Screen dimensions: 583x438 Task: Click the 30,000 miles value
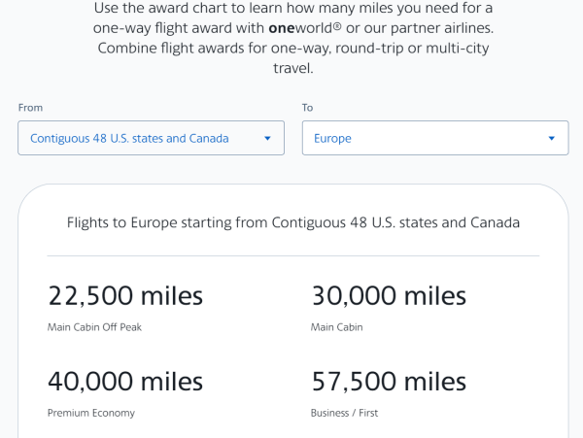point(389,294)
